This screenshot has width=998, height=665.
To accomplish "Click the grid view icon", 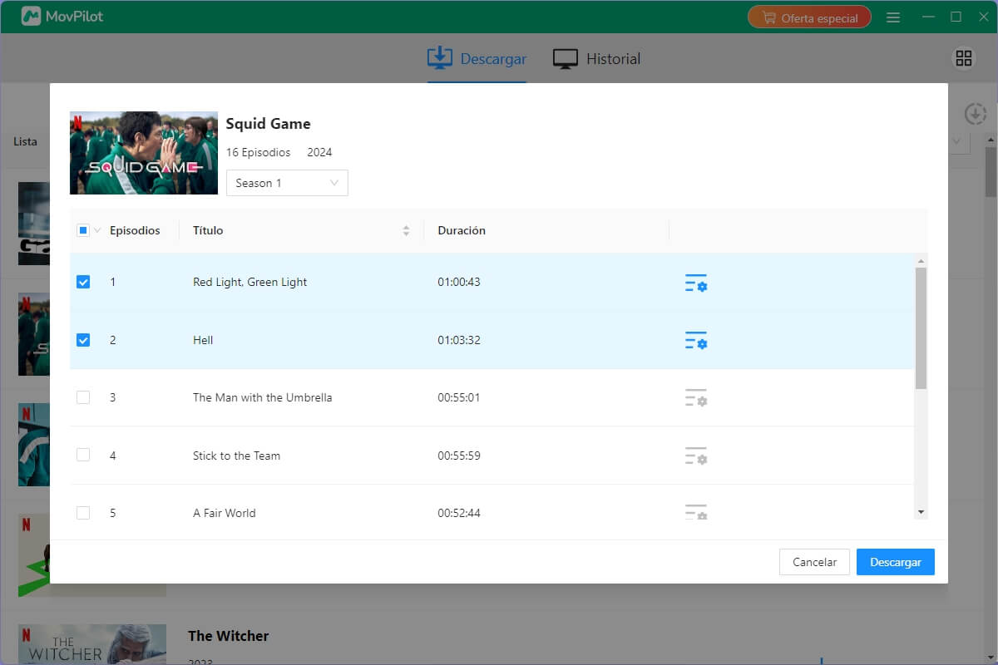I will [964, 58].
